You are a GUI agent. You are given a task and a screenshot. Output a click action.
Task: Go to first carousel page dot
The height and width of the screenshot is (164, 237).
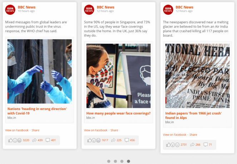(109, 161)
